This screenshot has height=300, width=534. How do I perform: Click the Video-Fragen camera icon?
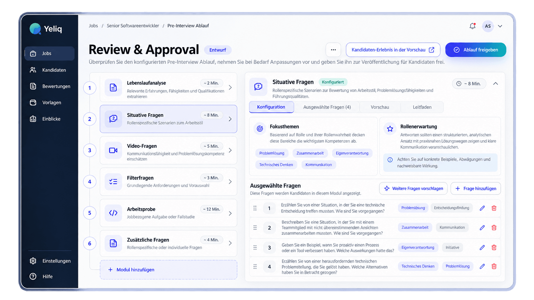pos(113,150)
